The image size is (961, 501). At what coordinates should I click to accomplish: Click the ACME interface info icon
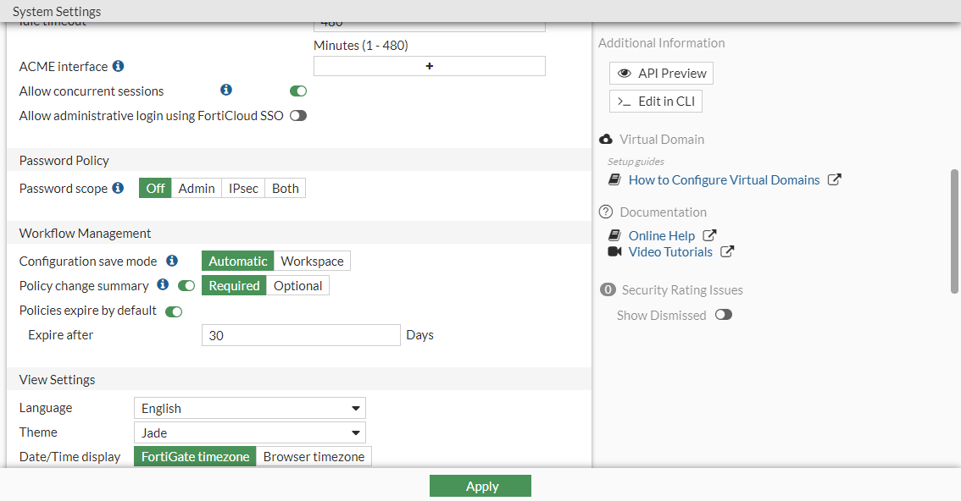[119, 66]
